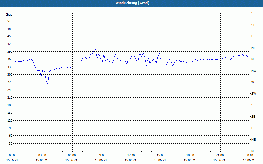Select the 420 degree axis label
Image resolution: width=263 pixels, height=164 pixels.
(10, 44)
